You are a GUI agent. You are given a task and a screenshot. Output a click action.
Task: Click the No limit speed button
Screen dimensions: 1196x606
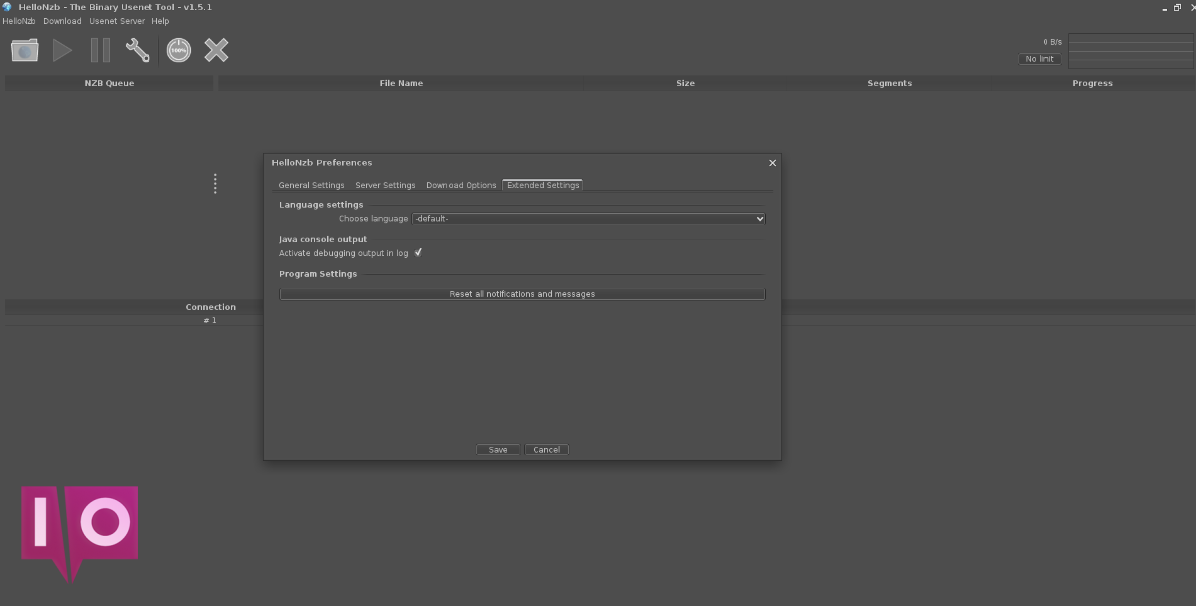1040,59
